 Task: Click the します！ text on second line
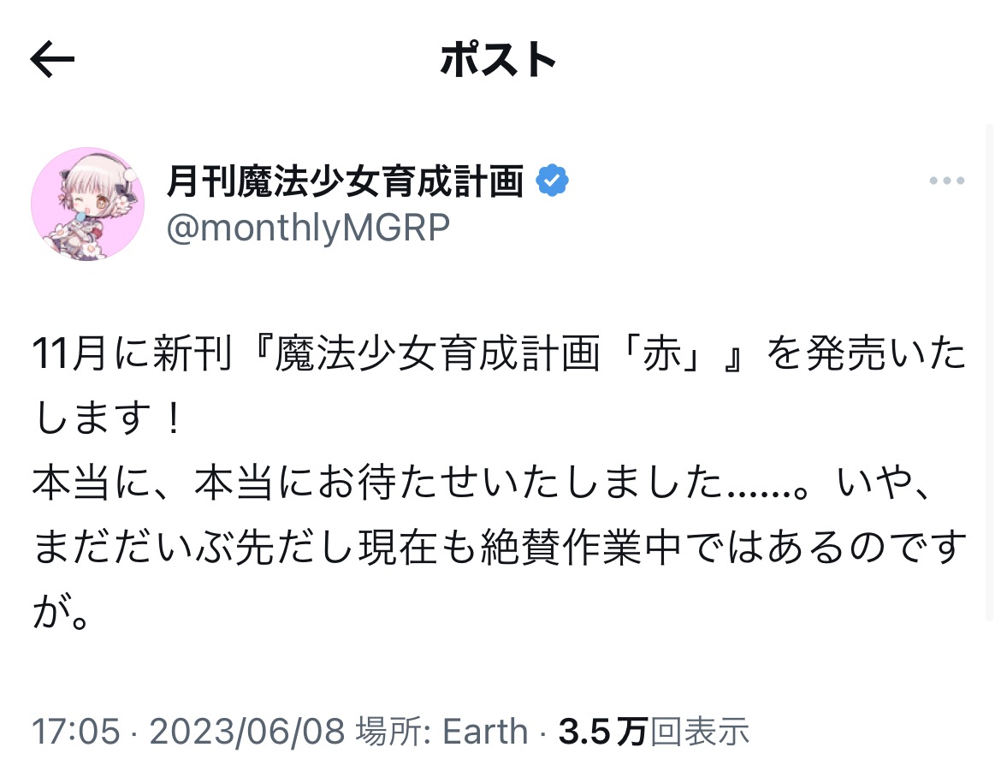click(106, 423)
